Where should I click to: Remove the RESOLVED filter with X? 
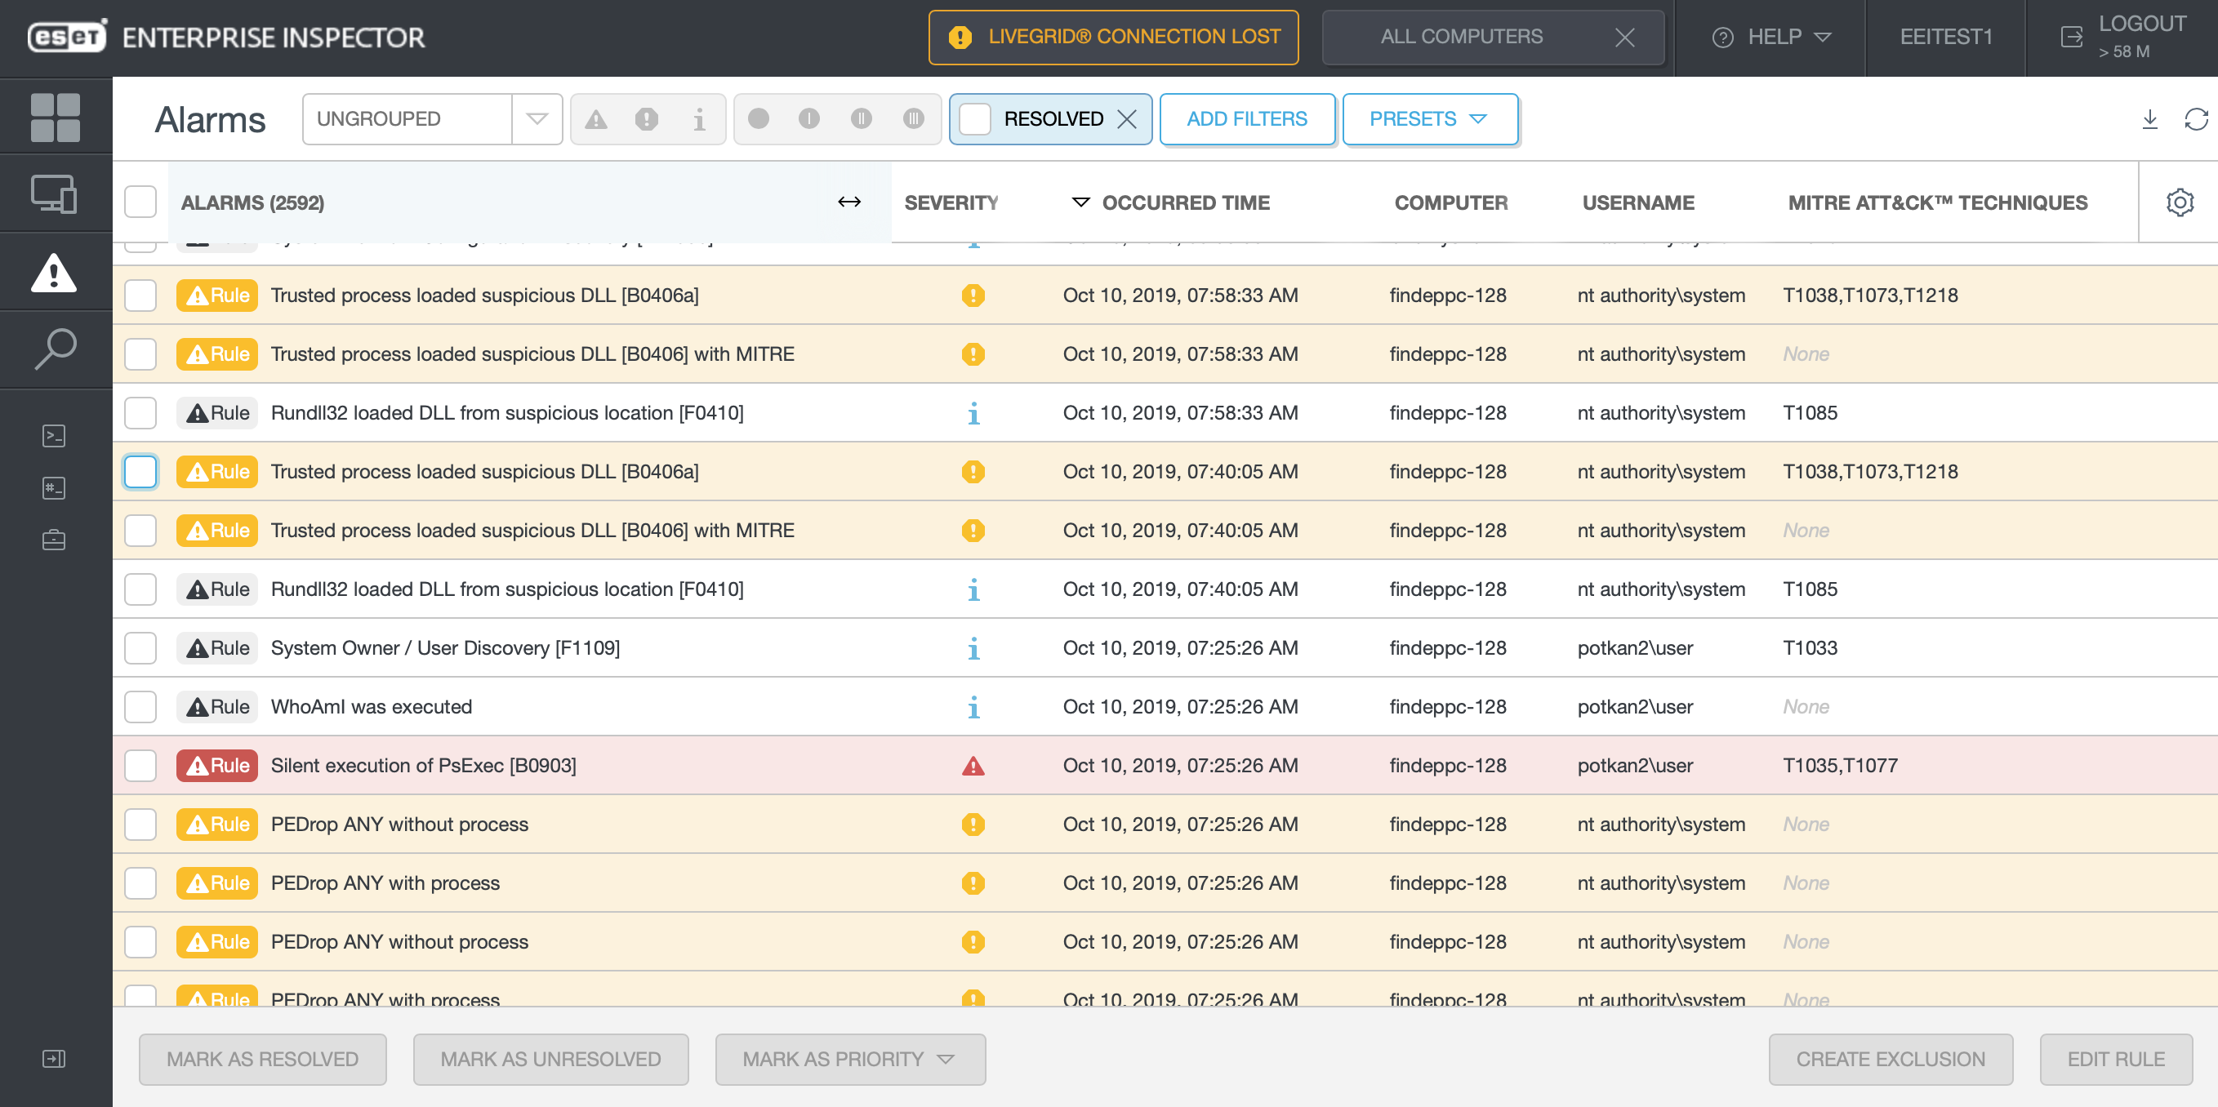point(1127,119)
